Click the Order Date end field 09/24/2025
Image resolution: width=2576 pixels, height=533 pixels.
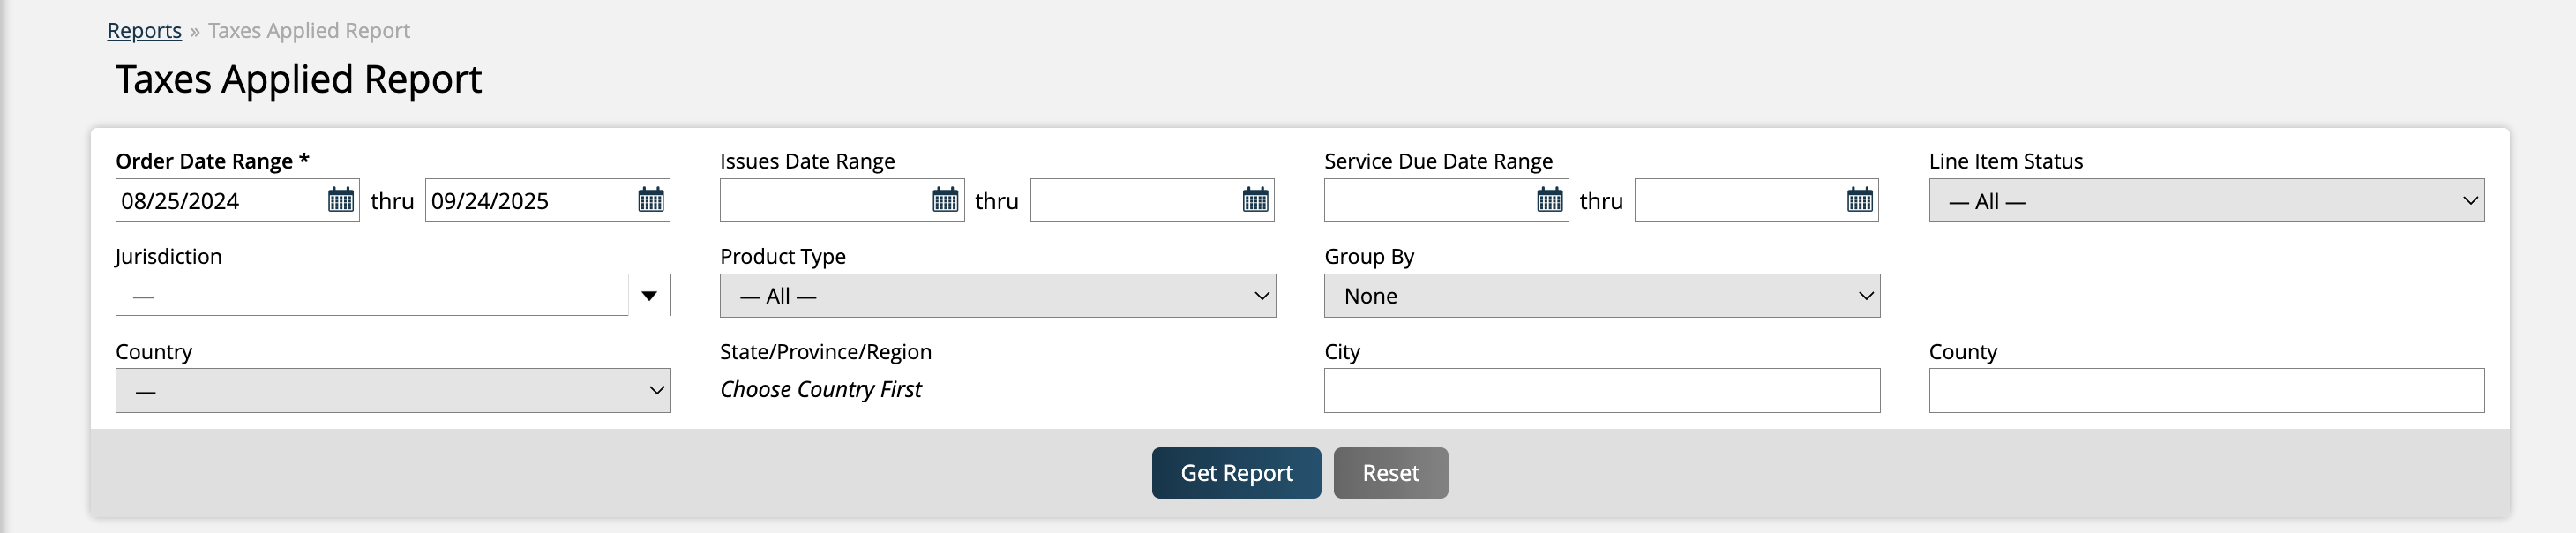click(530, 201)
